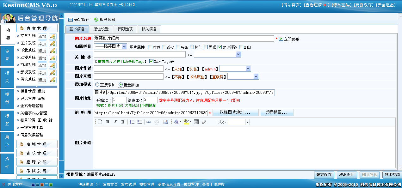Click the pencil add icon beside 影视系统

click(x=53, y=72)
